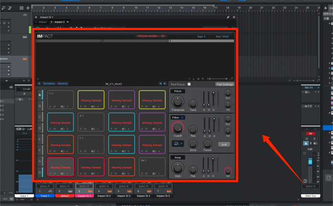Select the Track 1 mixer channel label

(x=45, y=196)
